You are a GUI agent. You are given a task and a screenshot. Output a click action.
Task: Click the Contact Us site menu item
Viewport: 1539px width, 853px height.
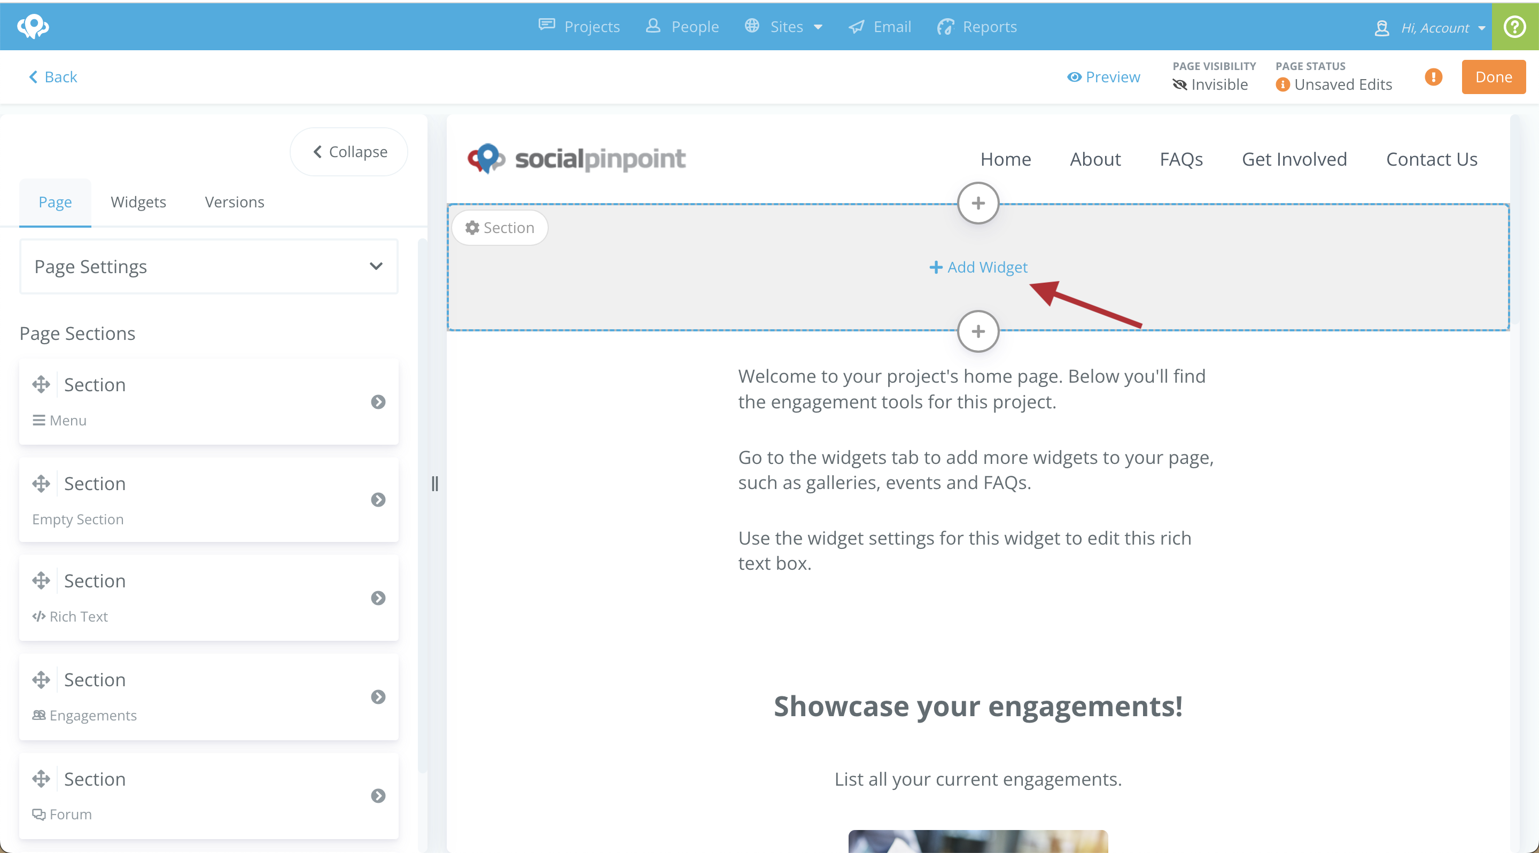(x=1432, y=159)
